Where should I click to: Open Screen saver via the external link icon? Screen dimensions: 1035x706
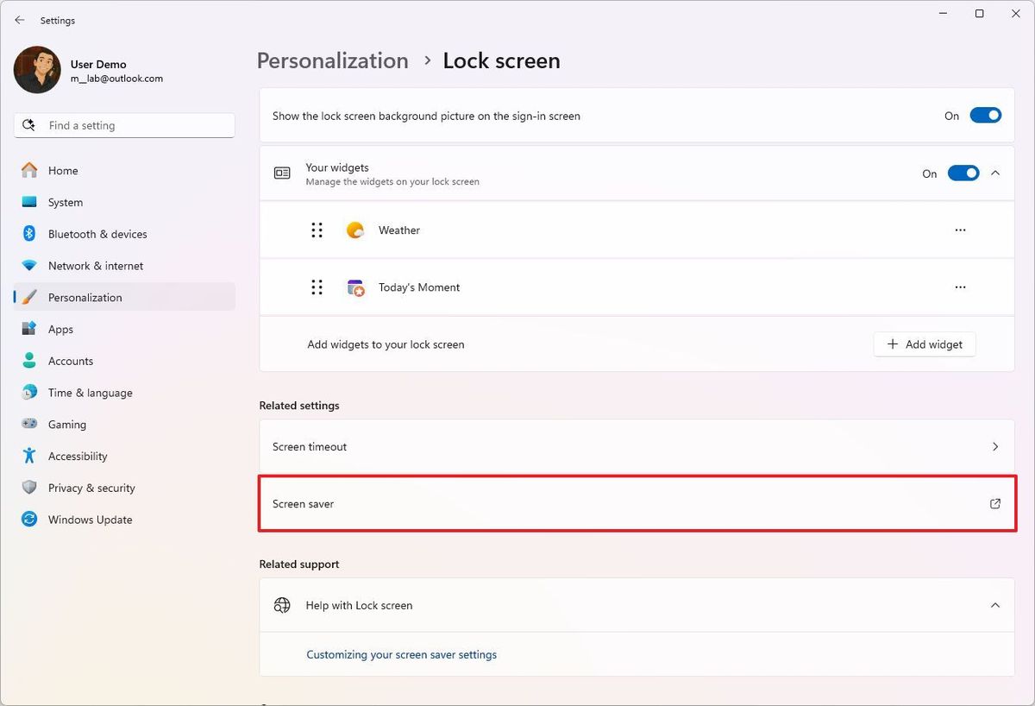tap(994, 503)
